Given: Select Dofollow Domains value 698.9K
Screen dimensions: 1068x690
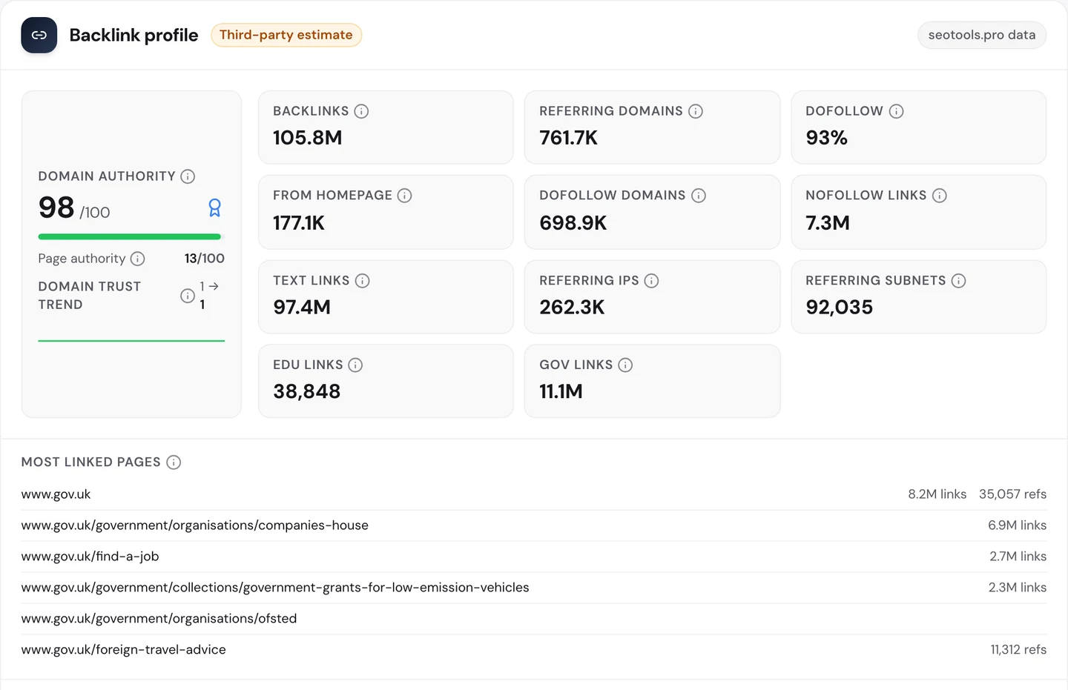Looking at the screenshot, I should [x=573, y=223].
